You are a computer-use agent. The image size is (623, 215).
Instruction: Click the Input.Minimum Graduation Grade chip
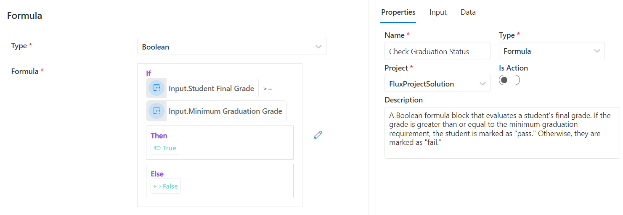pyautogui.click(x=225, y=111)
